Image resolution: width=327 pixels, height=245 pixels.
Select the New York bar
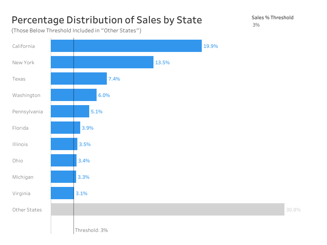(x=102, y=62)
